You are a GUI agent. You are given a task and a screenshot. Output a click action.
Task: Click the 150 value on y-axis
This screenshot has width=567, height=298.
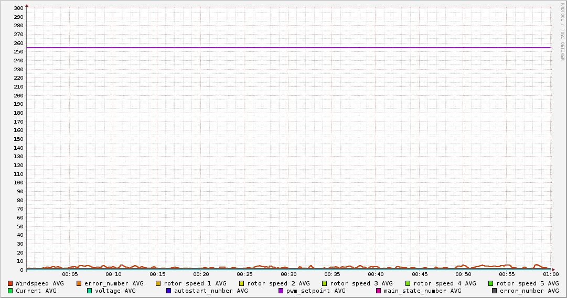(19, 139)
